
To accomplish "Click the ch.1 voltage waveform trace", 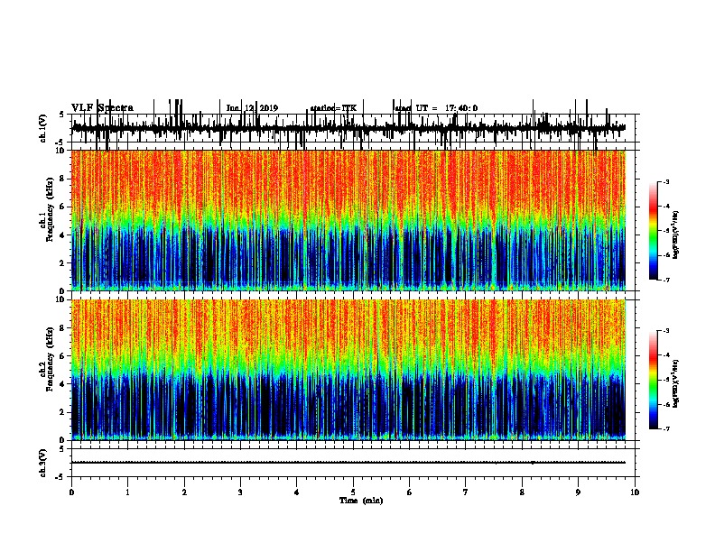I will (x=348, y=128).
